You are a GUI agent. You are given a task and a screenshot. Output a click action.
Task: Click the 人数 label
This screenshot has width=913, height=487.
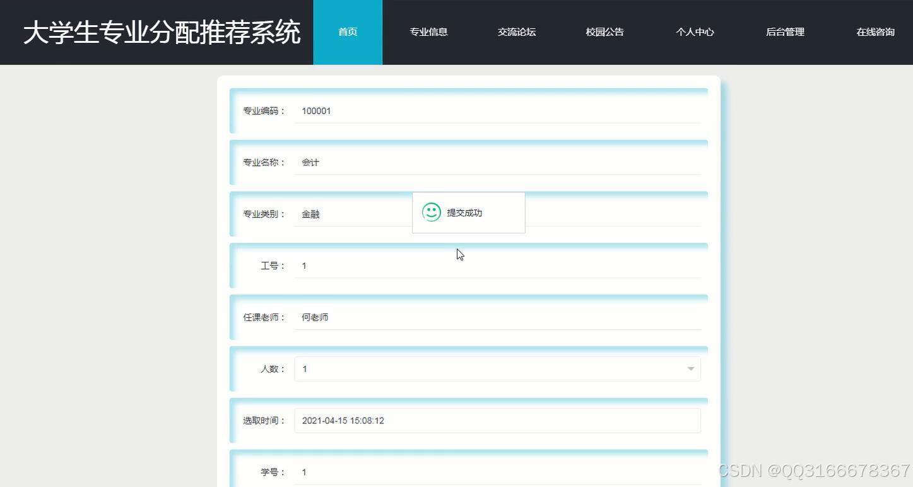coord(273,369)
